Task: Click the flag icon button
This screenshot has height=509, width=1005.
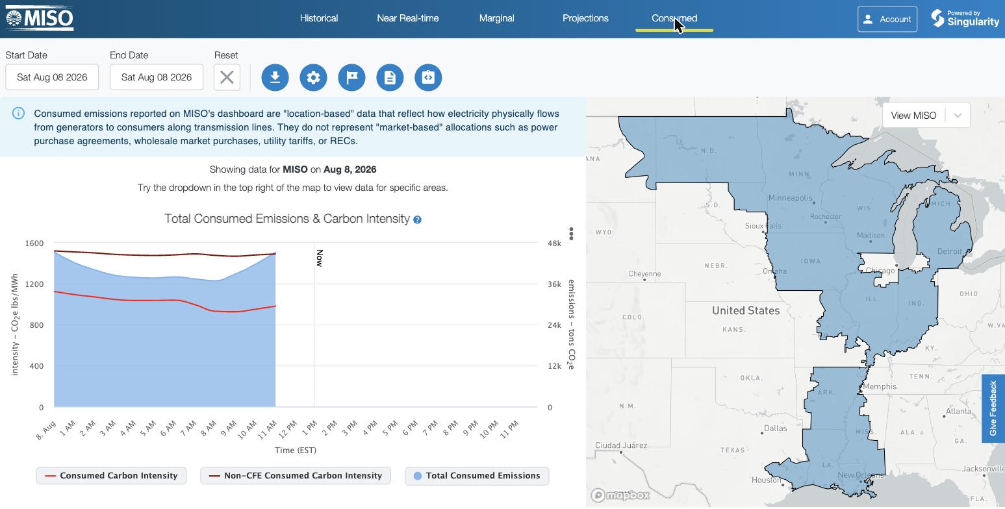Action: [x=351, y=77]
